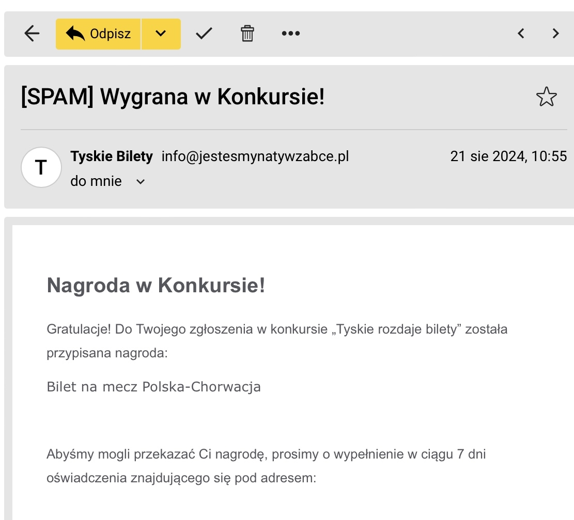Viewport: 574px width, 520px height.
Task: Click the subject line [SPAM] Wygrana w Konkursie!
Action: point(173,97)
